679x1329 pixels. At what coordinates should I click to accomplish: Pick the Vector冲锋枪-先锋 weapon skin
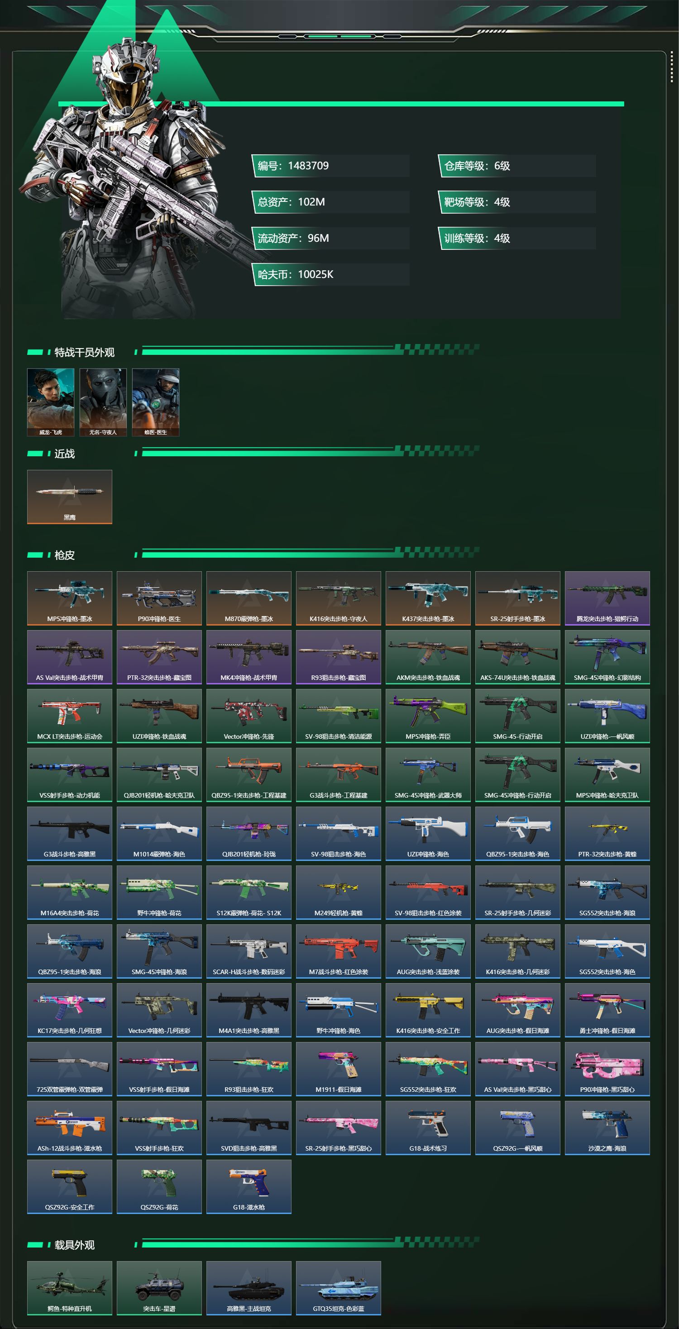[249, 716]
